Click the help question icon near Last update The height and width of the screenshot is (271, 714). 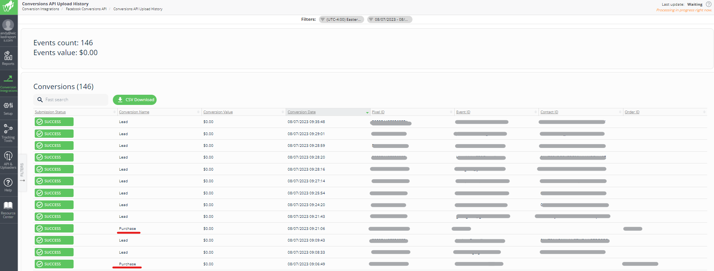[708, 4]
